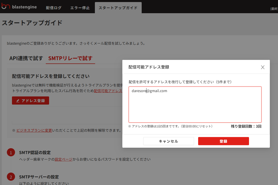Select the SMTPリレーで試す tab
The image size is (278, 185).
point(70,58)
